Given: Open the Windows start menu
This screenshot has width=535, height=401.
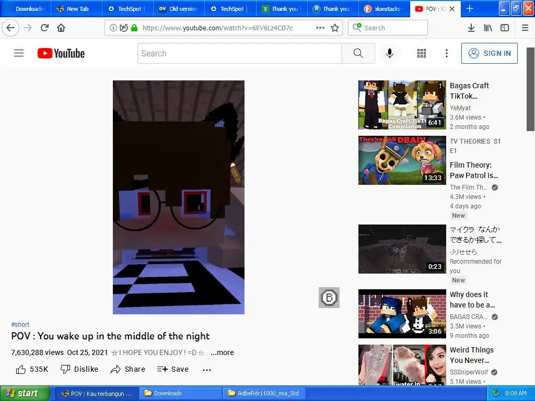Looking at the screenshot, I should coord(25,394).
